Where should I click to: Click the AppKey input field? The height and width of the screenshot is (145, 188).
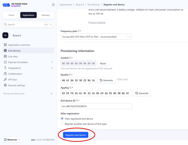(96, 93)
